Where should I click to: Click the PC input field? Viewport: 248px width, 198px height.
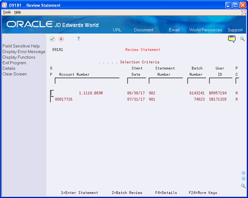click(x=237, y=81)
